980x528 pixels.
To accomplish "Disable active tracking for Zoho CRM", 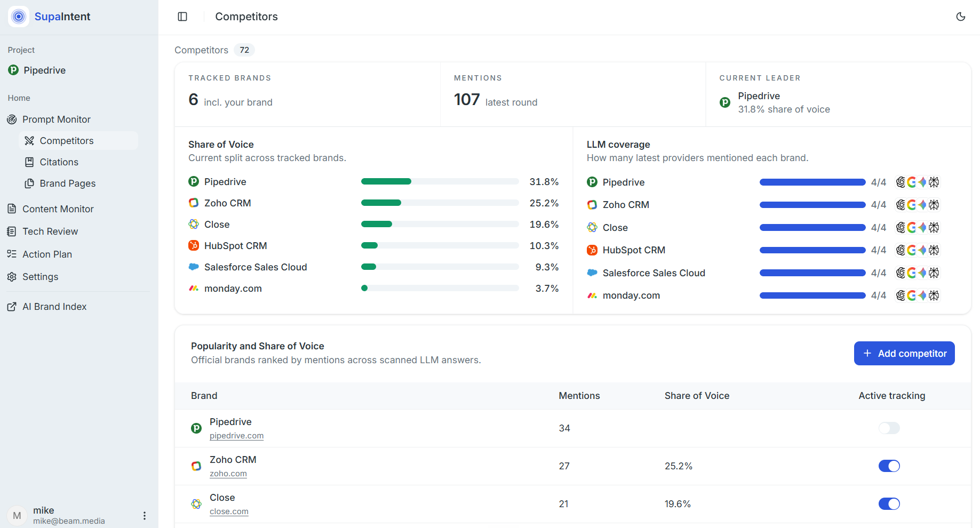I will pyautogui.click(x=889, y=466).
